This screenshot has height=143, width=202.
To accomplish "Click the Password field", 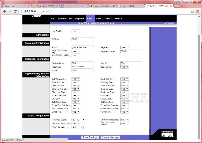I will tap(82, 67).
